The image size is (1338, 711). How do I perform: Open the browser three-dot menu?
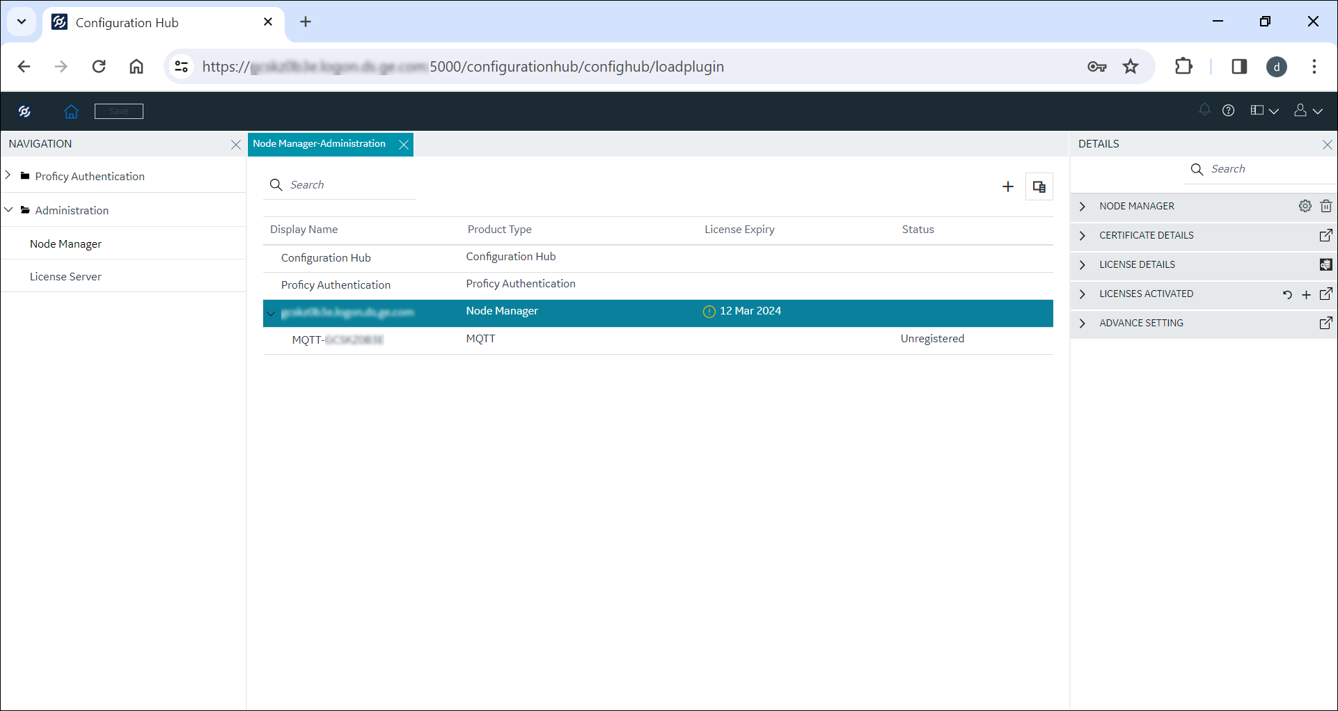click(1314, 67)
